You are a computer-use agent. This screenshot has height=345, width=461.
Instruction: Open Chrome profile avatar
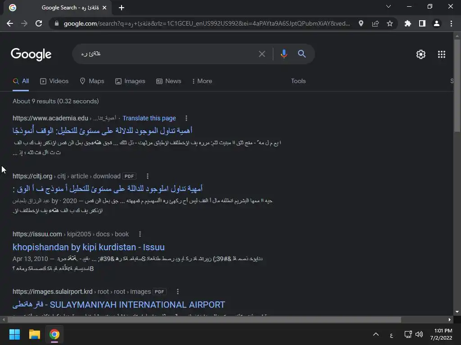[x=437, y=23]
